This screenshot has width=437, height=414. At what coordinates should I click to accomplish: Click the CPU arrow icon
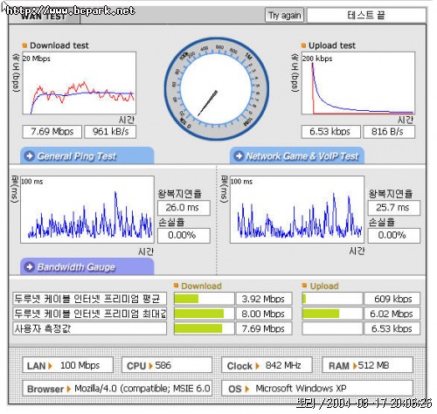150,366
